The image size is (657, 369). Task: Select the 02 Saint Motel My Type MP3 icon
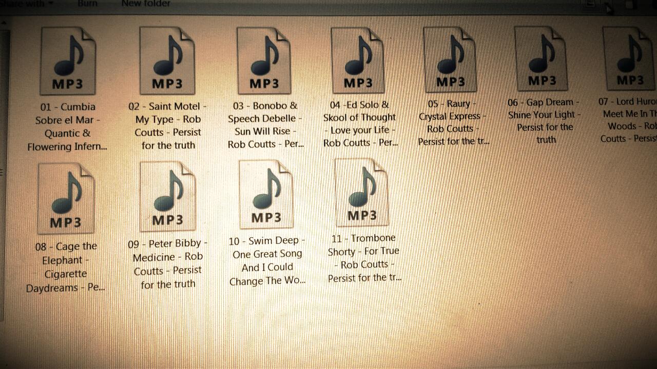(x=167, y=61)
